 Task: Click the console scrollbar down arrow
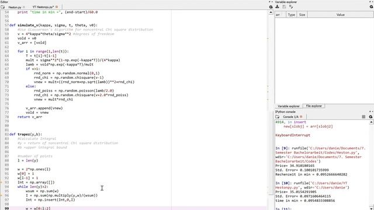372,208
